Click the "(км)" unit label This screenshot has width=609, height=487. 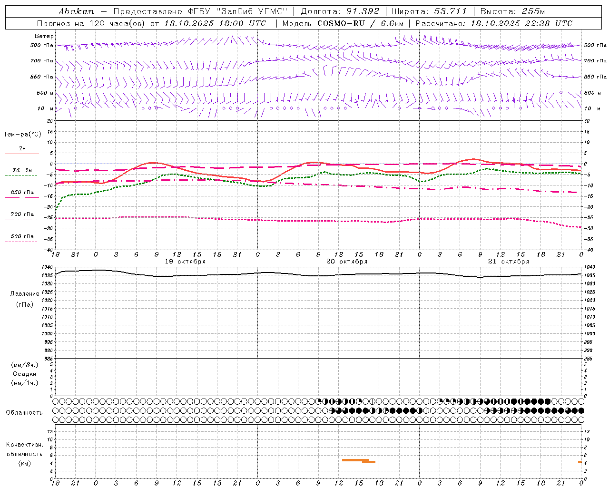(24, 463)
